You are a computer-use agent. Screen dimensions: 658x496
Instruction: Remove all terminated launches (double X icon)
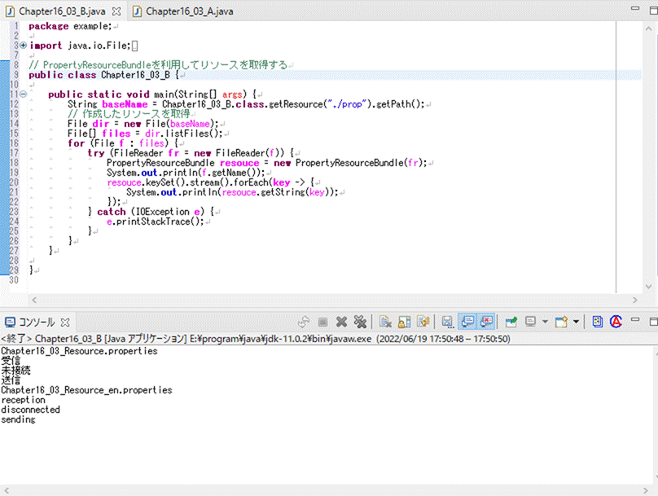(x=360, y=322)
